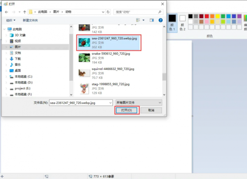Change view layout icon

138,20
